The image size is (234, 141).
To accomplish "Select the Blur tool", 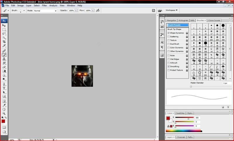I will point(4,75).
